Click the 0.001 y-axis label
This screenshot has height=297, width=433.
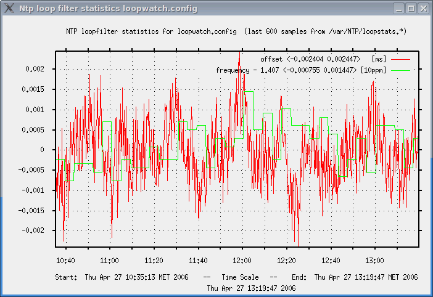pyautogui.click(x=35, y=110)
